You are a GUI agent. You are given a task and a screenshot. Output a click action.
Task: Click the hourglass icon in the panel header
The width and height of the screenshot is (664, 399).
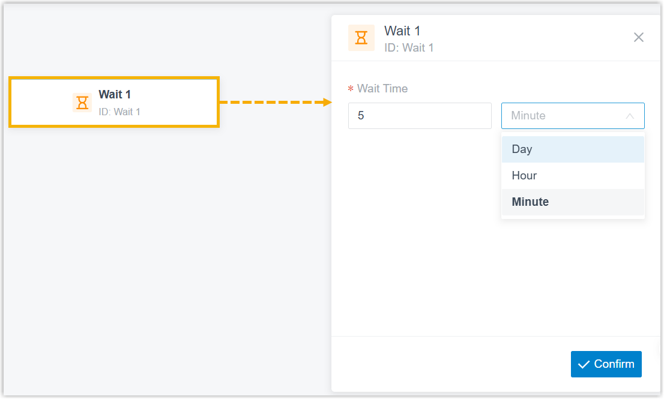(361, 38)
